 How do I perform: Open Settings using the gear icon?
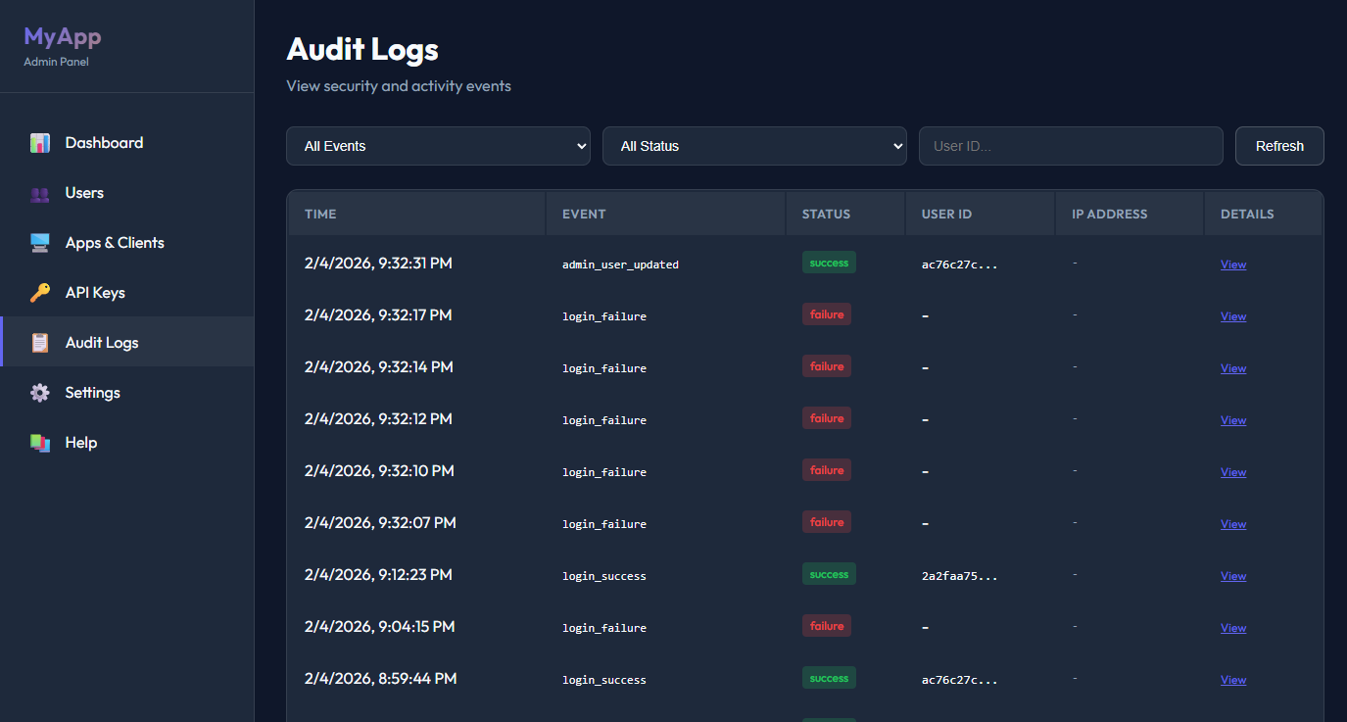coord(39,392)
